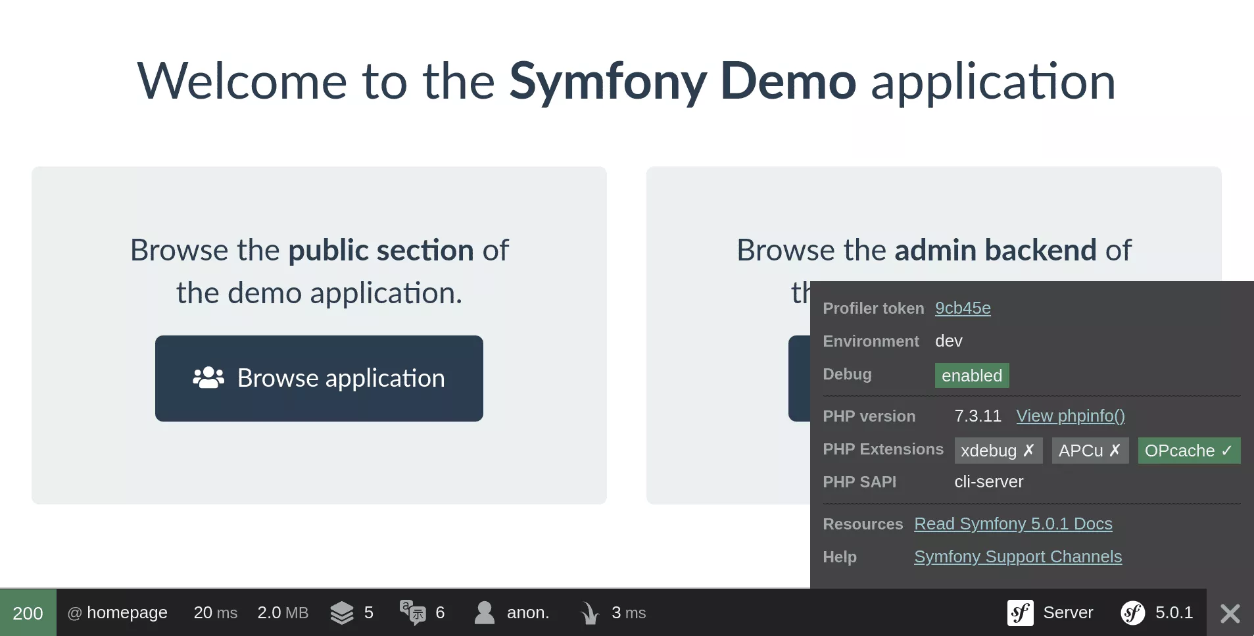Screen dimensions: 1254x636
Task: Click the Symfony 5.0.1 version logo
Action: [x=1132, y=613]
